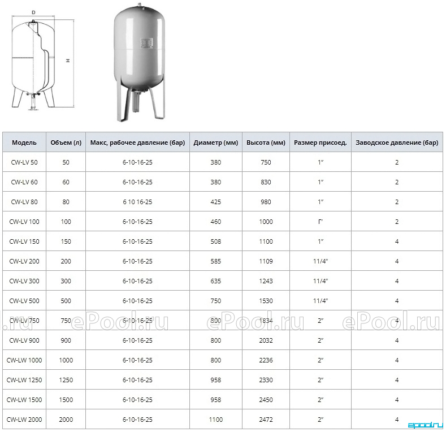Click height '980' in CW-LV 80 row
This screenshot has height=432, width=446.
tap(266, 202)
